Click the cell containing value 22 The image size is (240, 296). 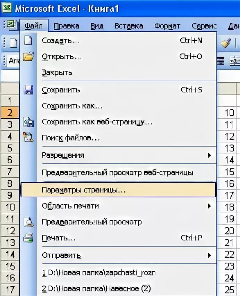[227, 254]
